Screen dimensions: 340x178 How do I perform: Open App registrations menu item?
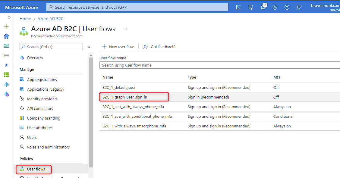[x=42, y=80]
